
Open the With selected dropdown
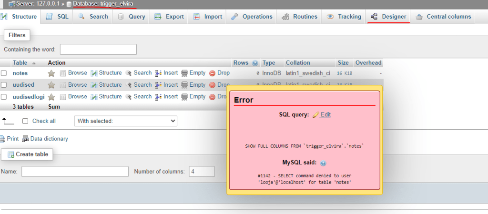(x=125, y=121)
